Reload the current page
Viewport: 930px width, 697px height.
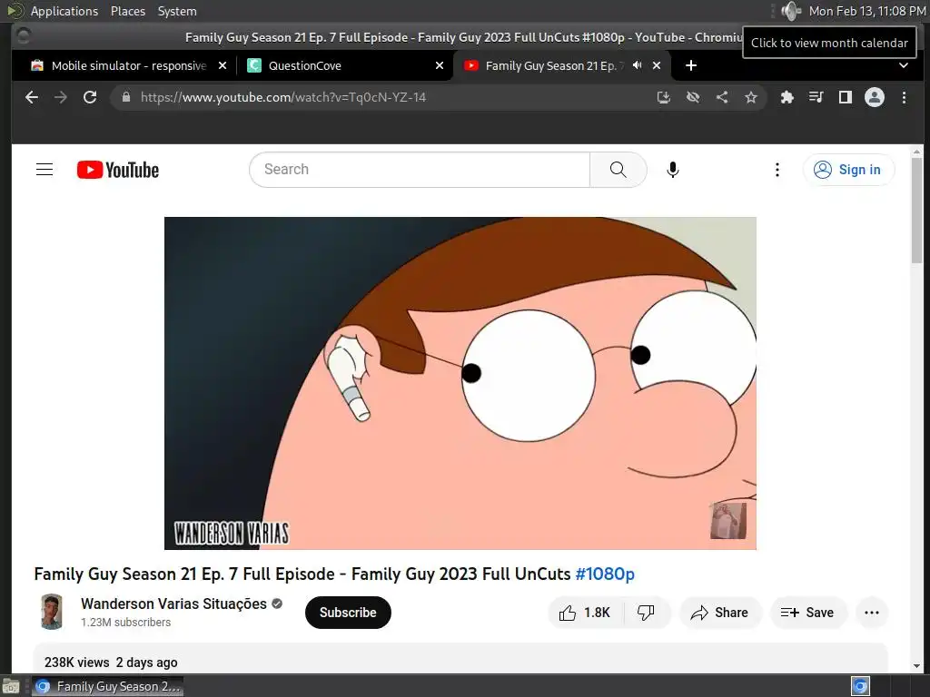coord(90,97)
